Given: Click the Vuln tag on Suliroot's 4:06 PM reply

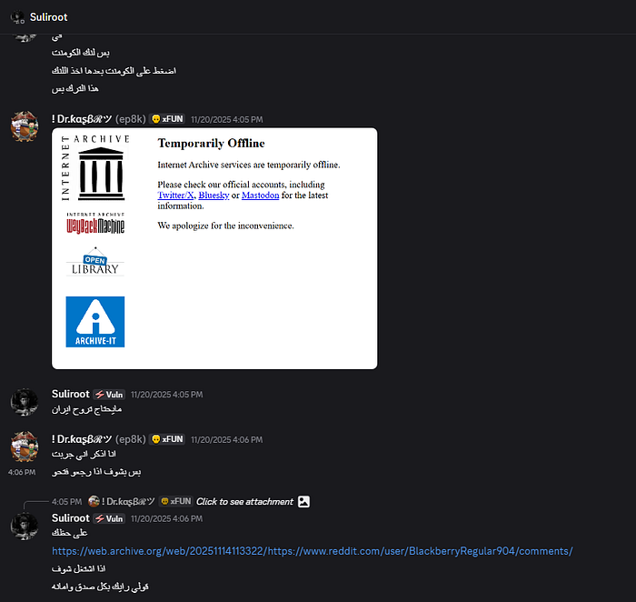Looking at the screenshot, I should coord(109,518).
